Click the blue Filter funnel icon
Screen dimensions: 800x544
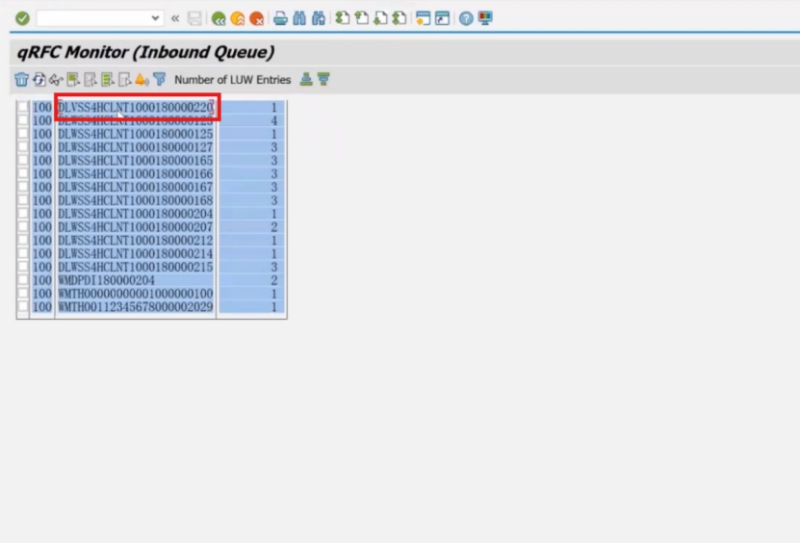coord(160,80)
